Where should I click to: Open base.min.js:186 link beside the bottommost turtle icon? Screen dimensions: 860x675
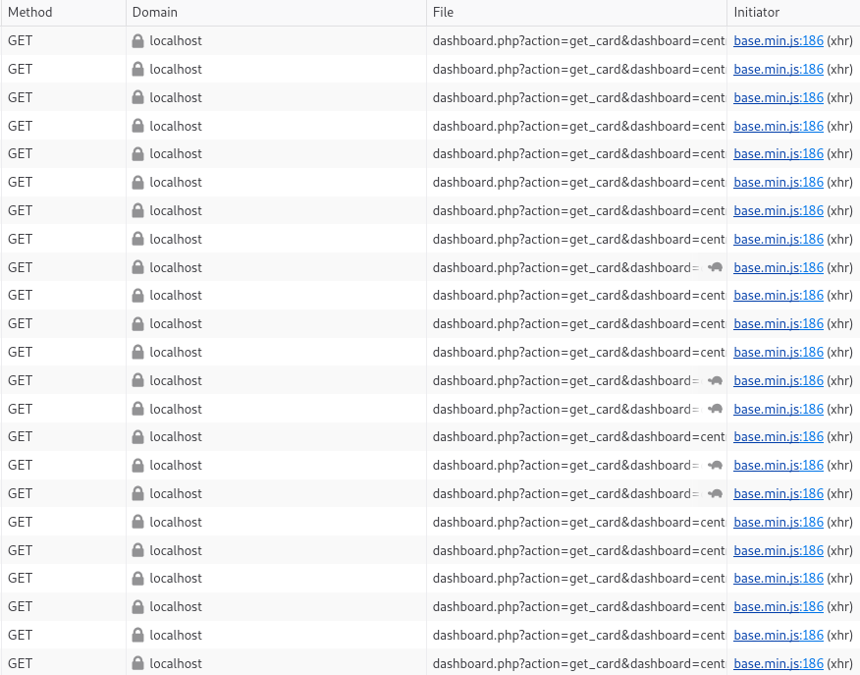pos(779,493)
